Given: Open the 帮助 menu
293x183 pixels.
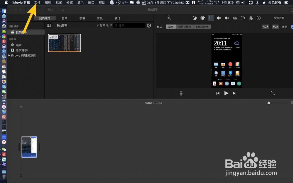Looking at the screenshot, I should pyautogui.click(x=102, y=2).
